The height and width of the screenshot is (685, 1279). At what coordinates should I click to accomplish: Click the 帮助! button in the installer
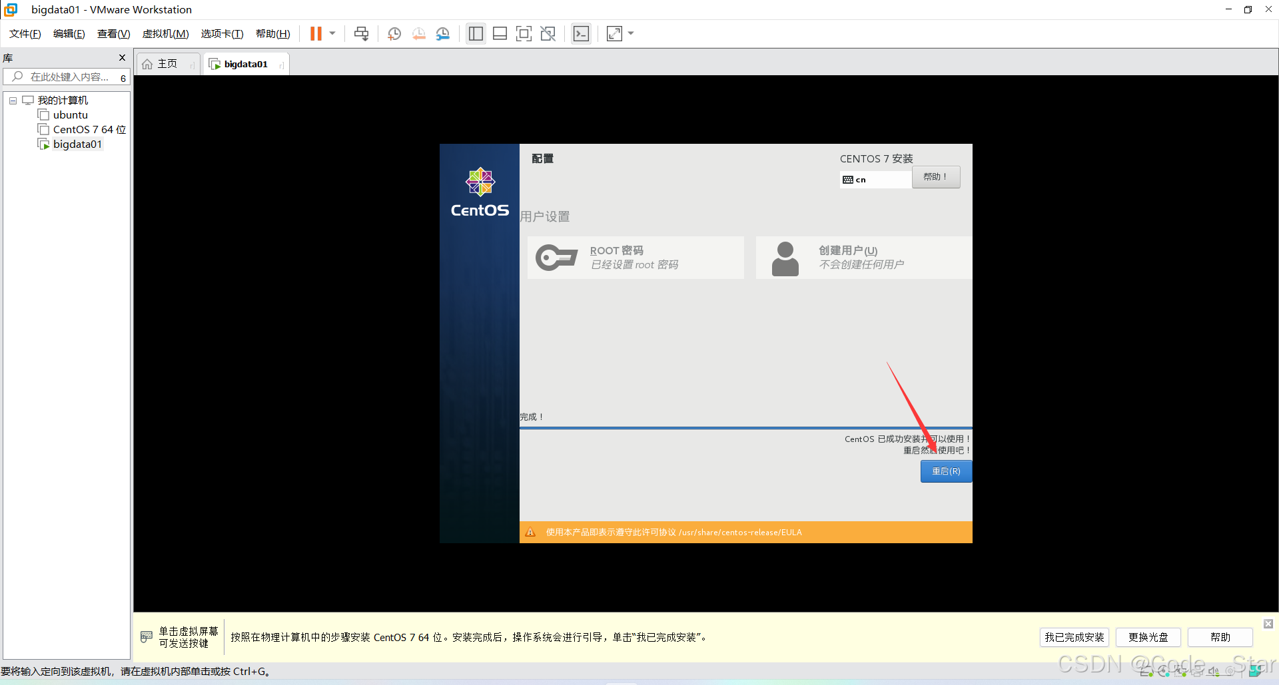[x=936, y=177]
